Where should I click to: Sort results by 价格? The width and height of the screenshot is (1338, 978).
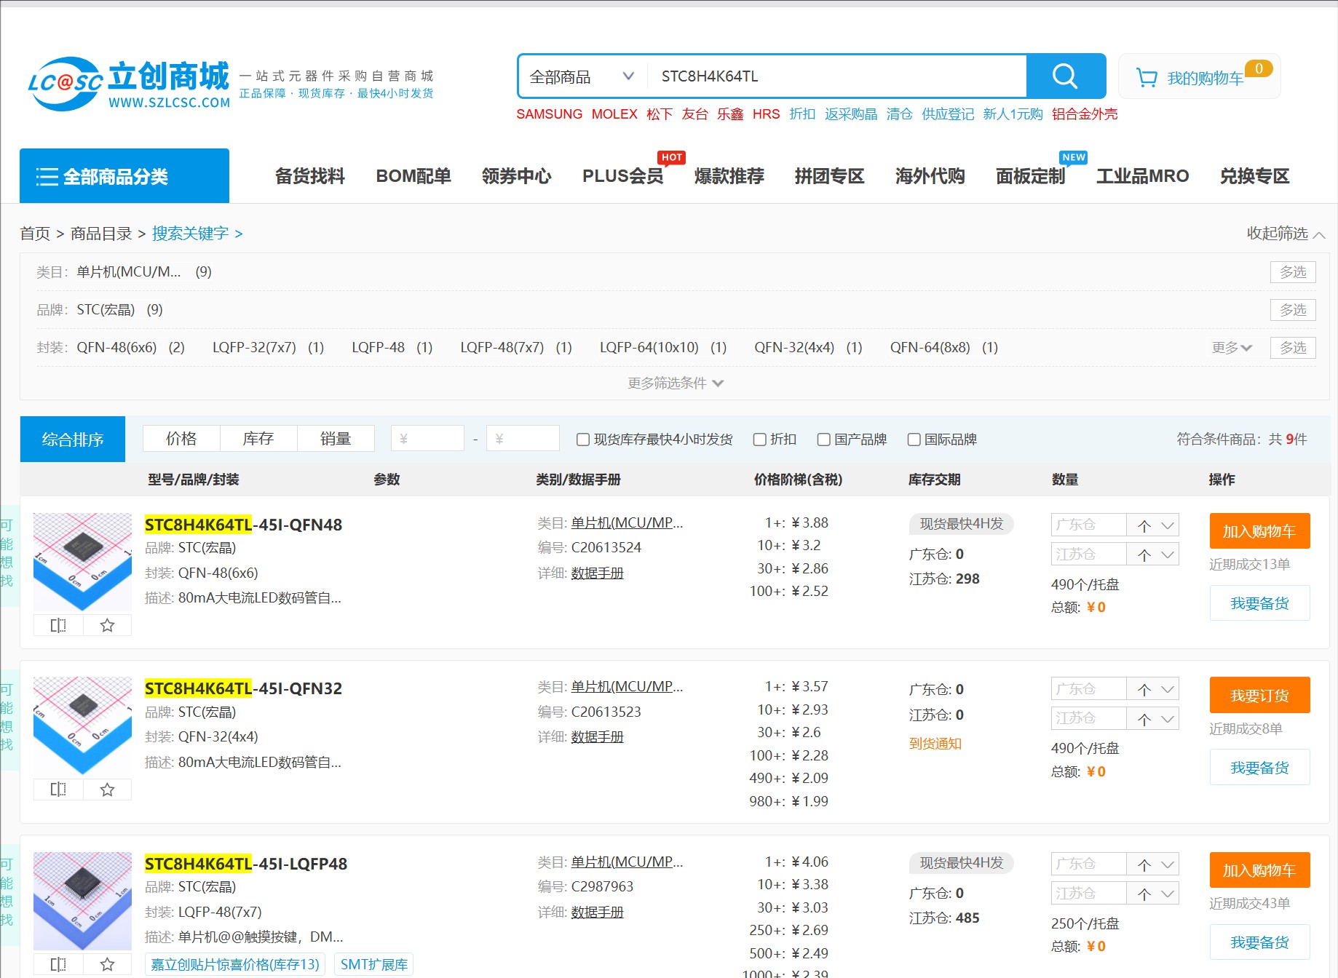coord(181,439)
